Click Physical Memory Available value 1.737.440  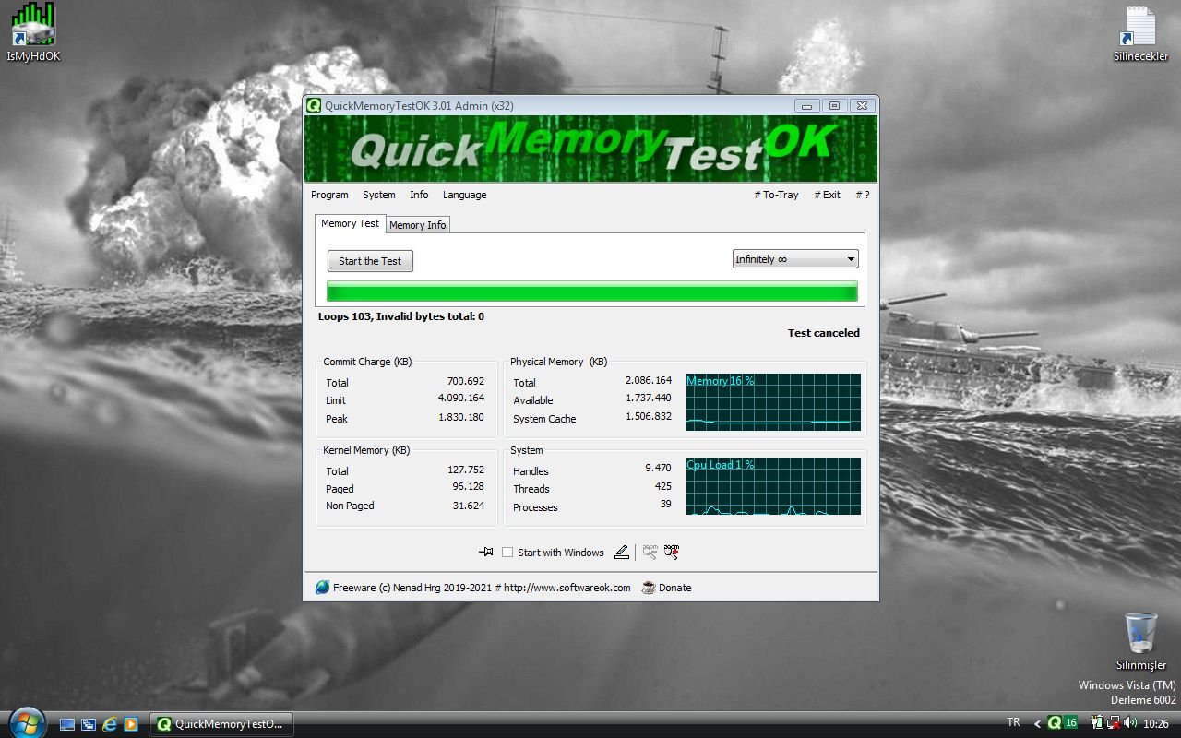(648, 398)
